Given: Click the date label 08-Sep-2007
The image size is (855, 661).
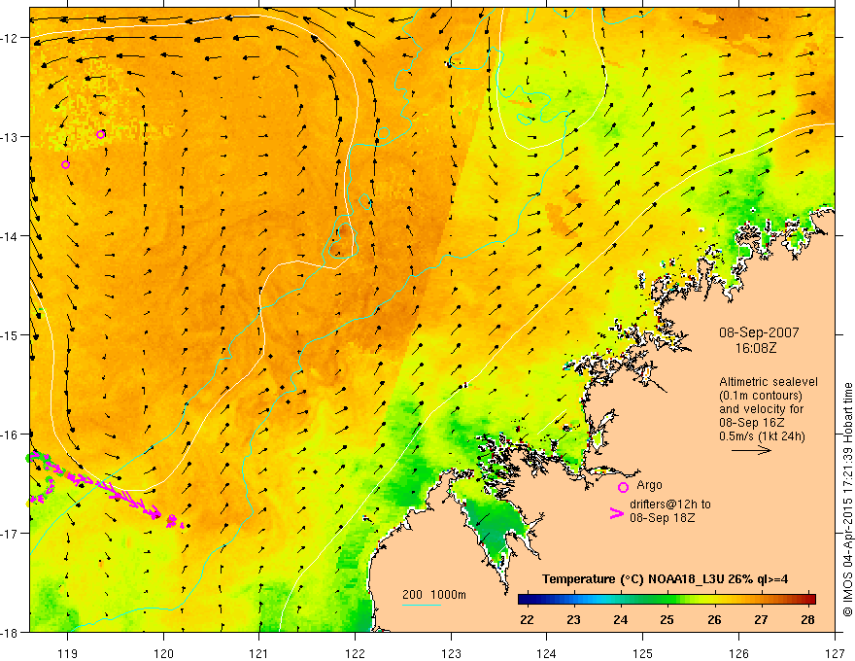Looking at the screenshot, I should coord(759,332).
